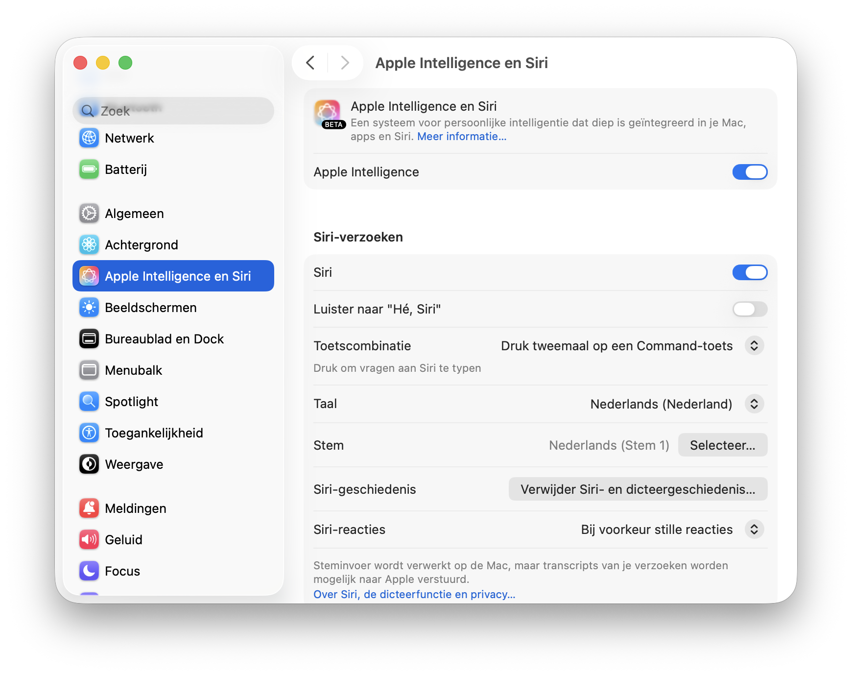The image size is (852, 676).
Task: Change the Taal language dropdown
Action: (754, 404)
